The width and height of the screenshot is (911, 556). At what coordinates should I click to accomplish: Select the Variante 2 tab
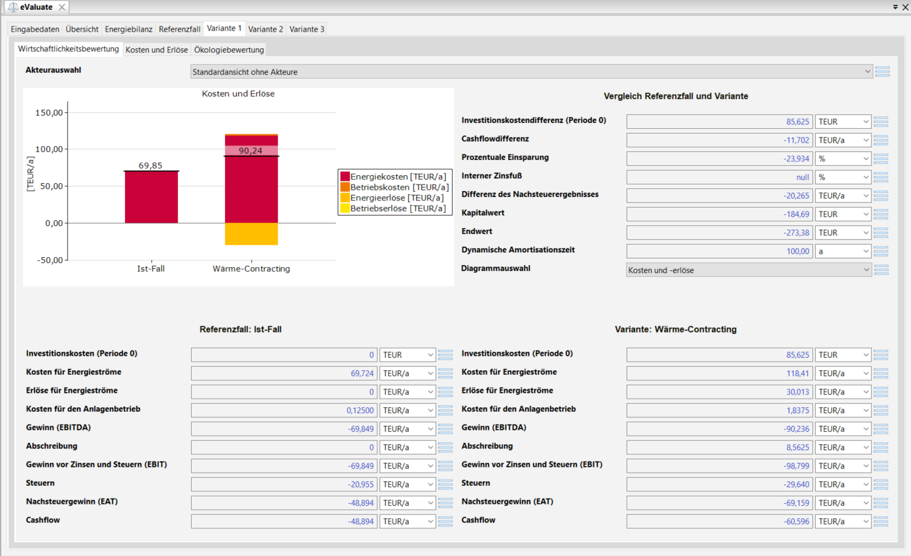click(x=265, y=29)
